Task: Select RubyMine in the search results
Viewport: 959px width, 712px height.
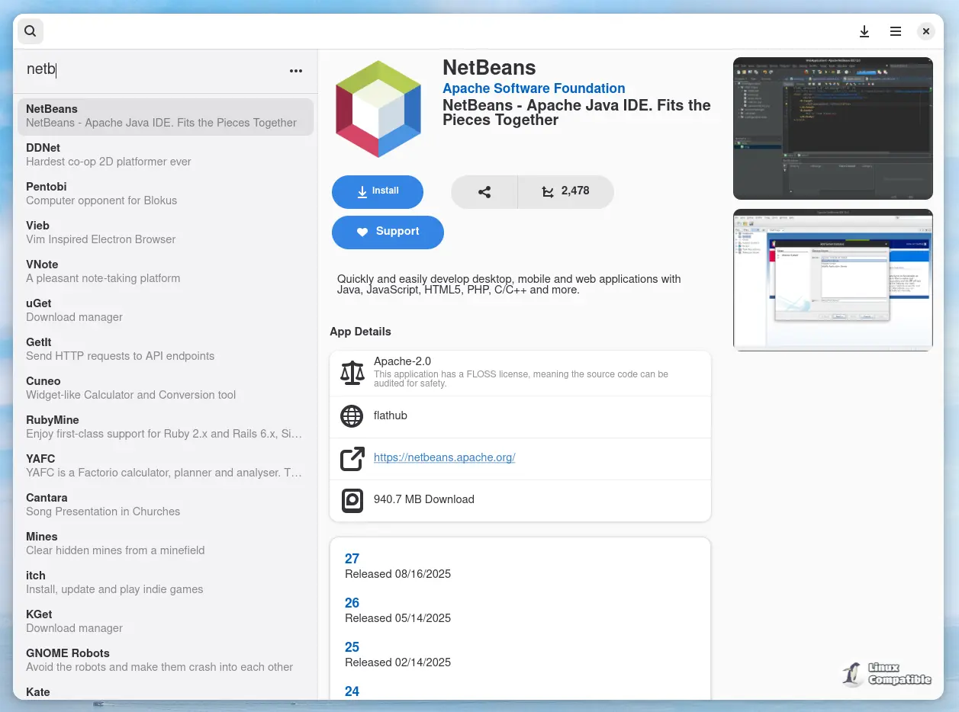Action: pos(165,427)
